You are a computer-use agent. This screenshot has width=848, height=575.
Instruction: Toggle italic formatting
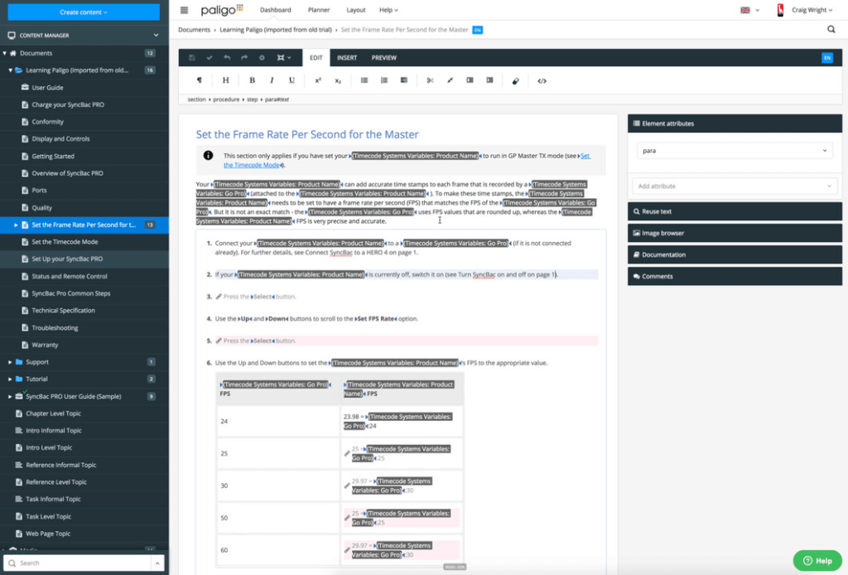coord(272,80)
